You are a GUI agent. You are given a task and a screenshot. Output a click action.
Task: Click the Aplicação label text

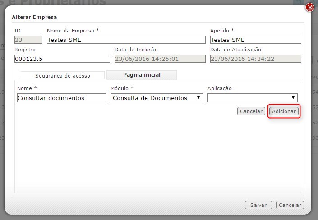220,88
